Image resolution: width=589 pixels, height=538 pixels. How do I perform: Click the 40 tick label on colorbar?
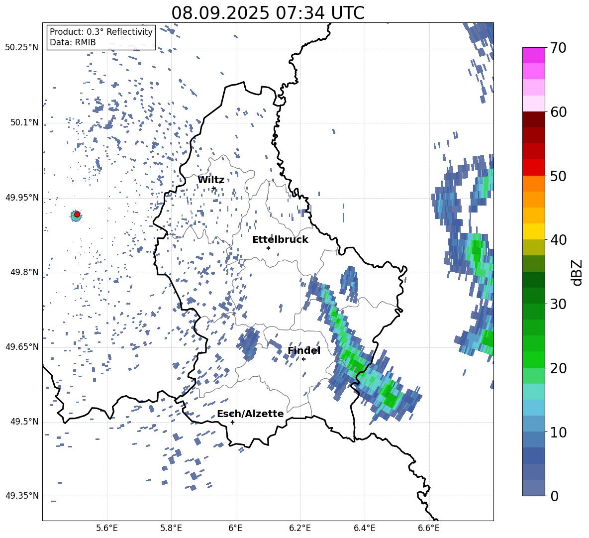tap(558, 240)
